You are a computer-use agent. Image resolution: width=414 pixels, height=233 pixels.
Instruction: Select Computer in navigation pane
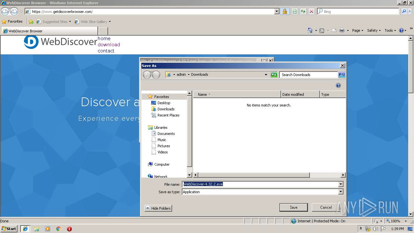tap(162, 164)
